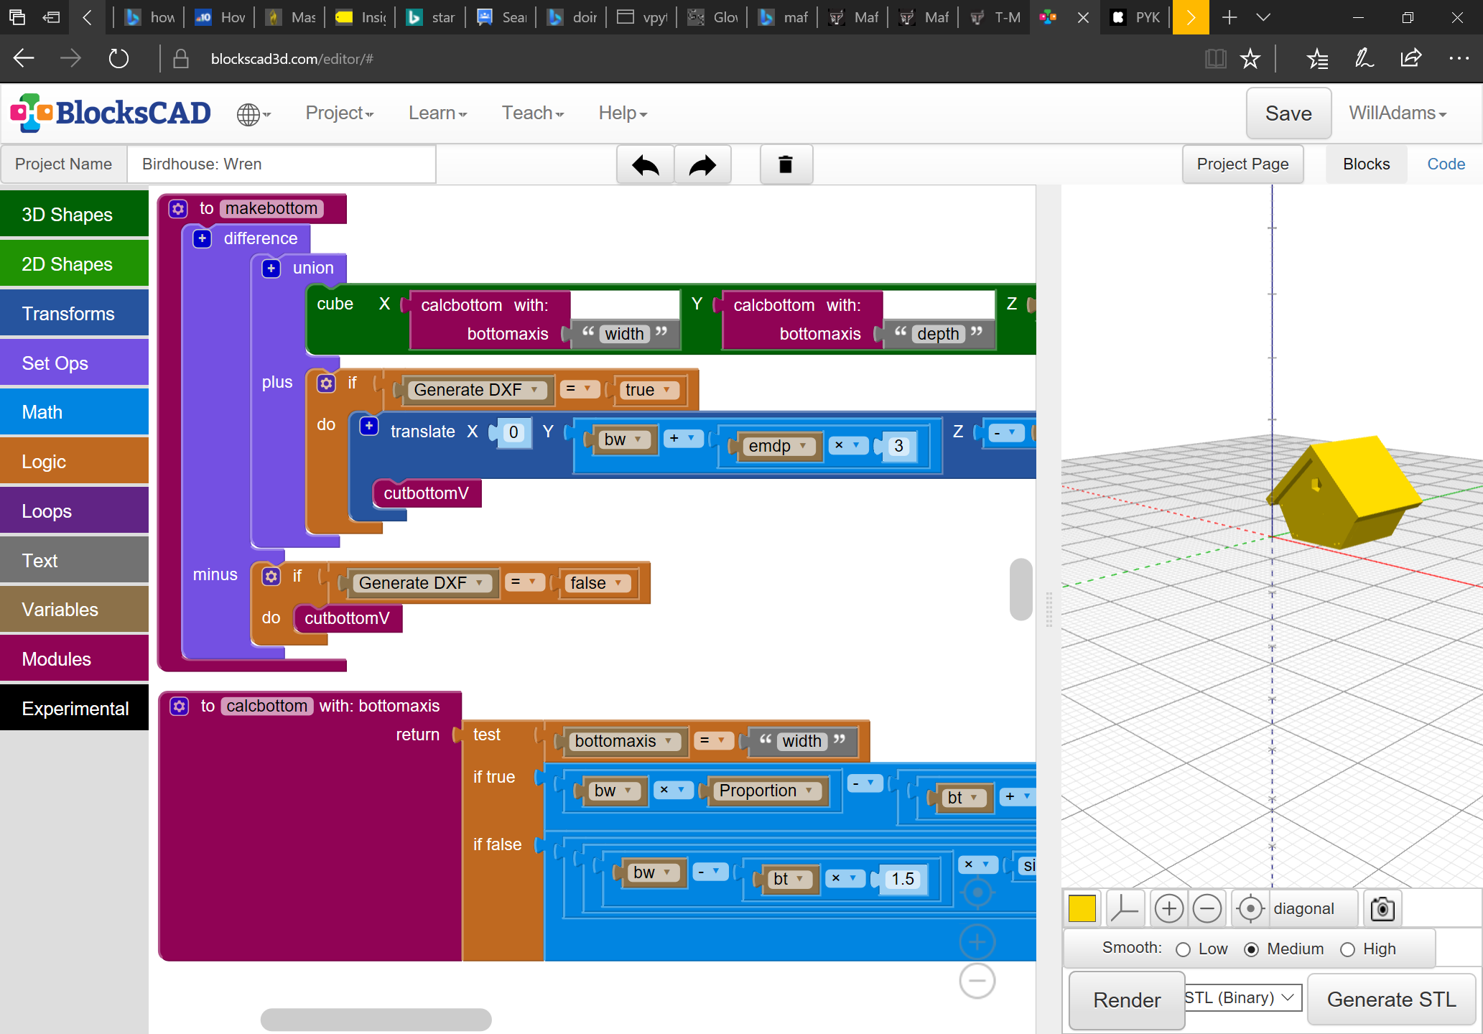The image size is (1483, 1034).
Task: Center the block workspace with crosshair icon
Action: point(977,893)
